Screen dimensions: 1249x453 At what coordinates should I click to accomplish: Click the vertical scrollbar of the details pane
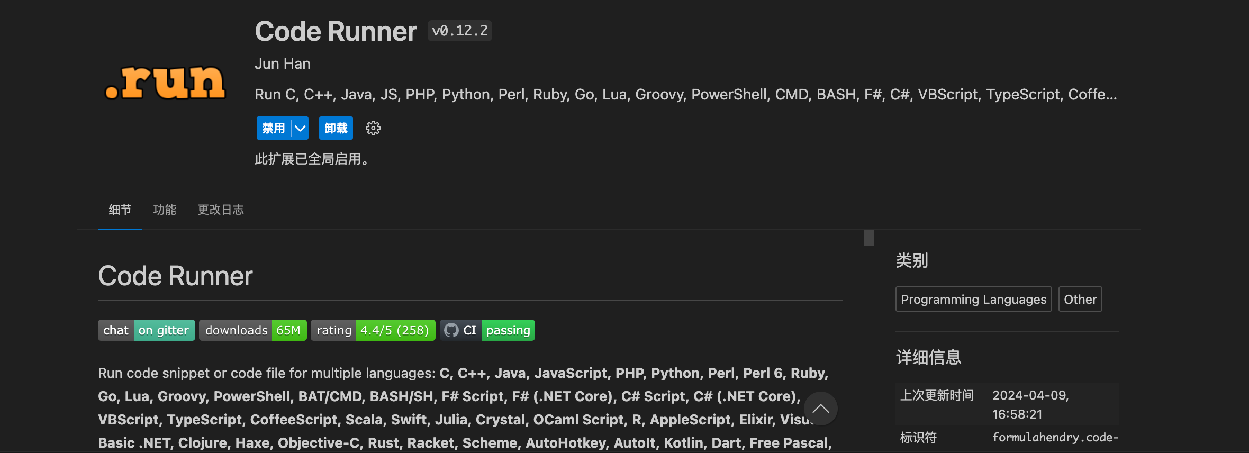[868, 238]
